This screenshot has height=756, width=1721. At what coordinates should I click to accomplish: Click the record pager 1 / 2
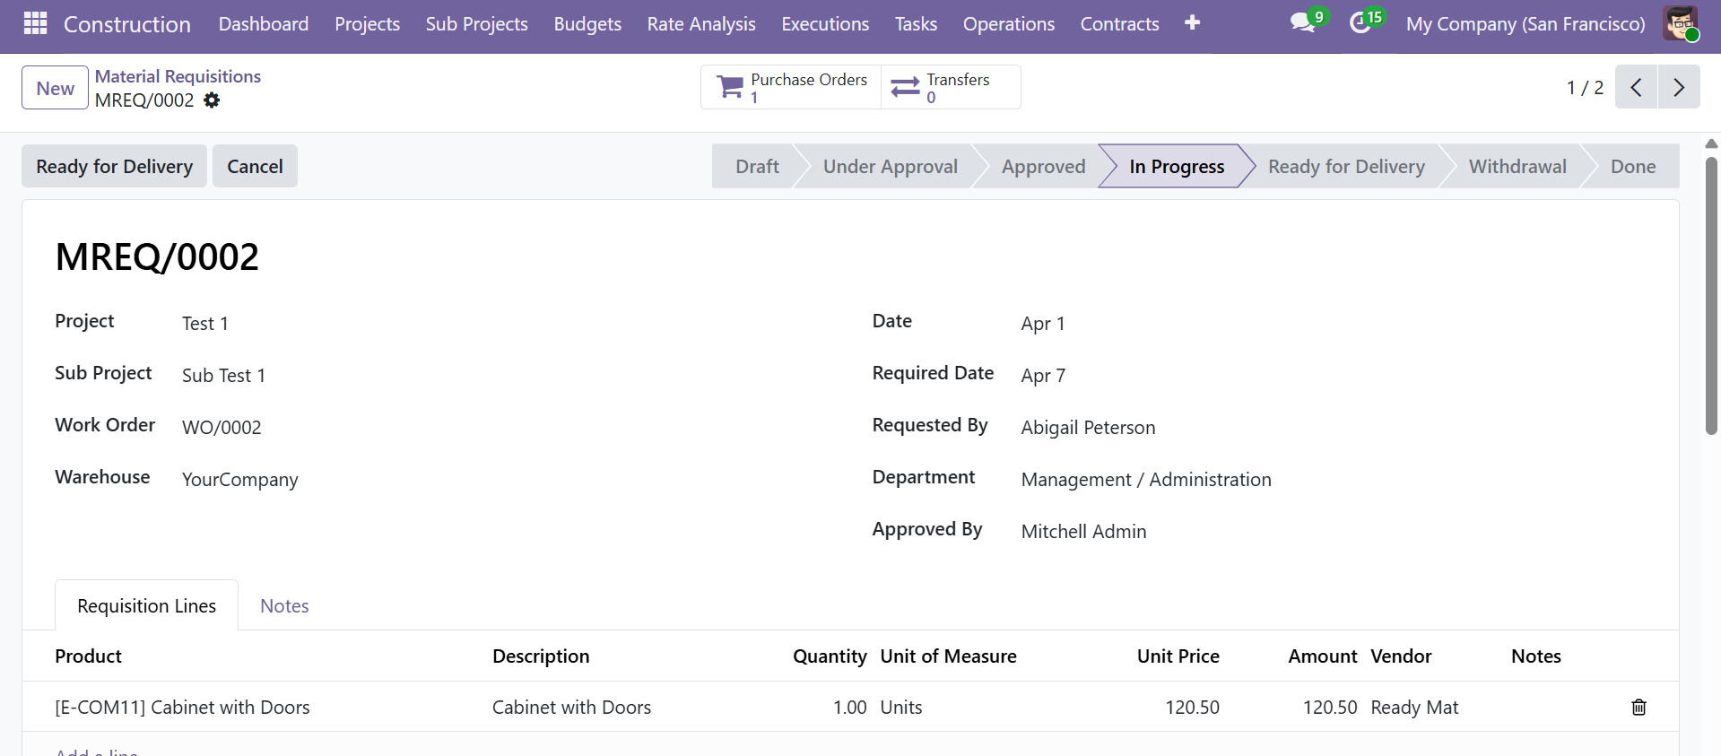(1585, 87)
